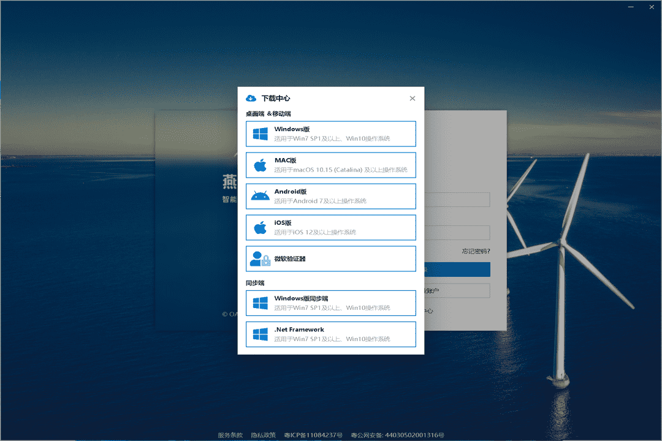Image resolution: width=662 pixels, height=441 pixels.
Task: Click the Apple logo beside MAC版
Action: tap(261, 165)
